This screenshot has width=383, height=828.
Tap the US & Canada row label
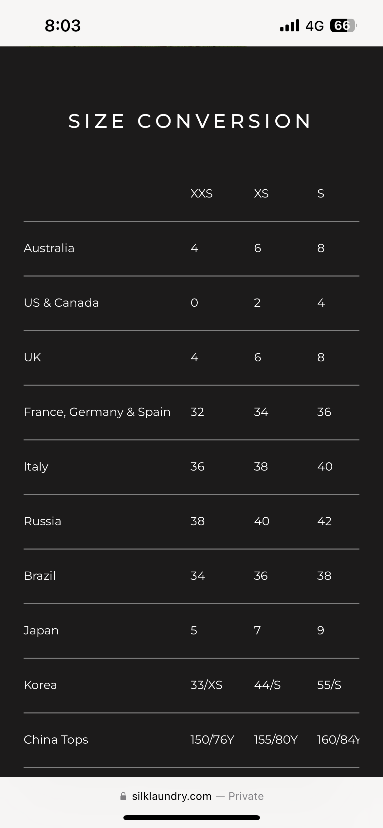61,303
